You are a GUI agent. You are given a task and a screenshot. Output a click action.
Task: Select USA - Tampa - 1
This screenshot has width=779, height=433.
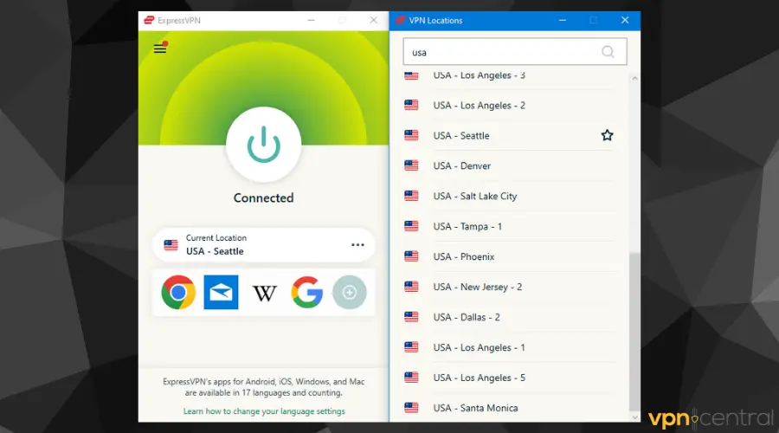pyautogui.click(x=510, y=227)
